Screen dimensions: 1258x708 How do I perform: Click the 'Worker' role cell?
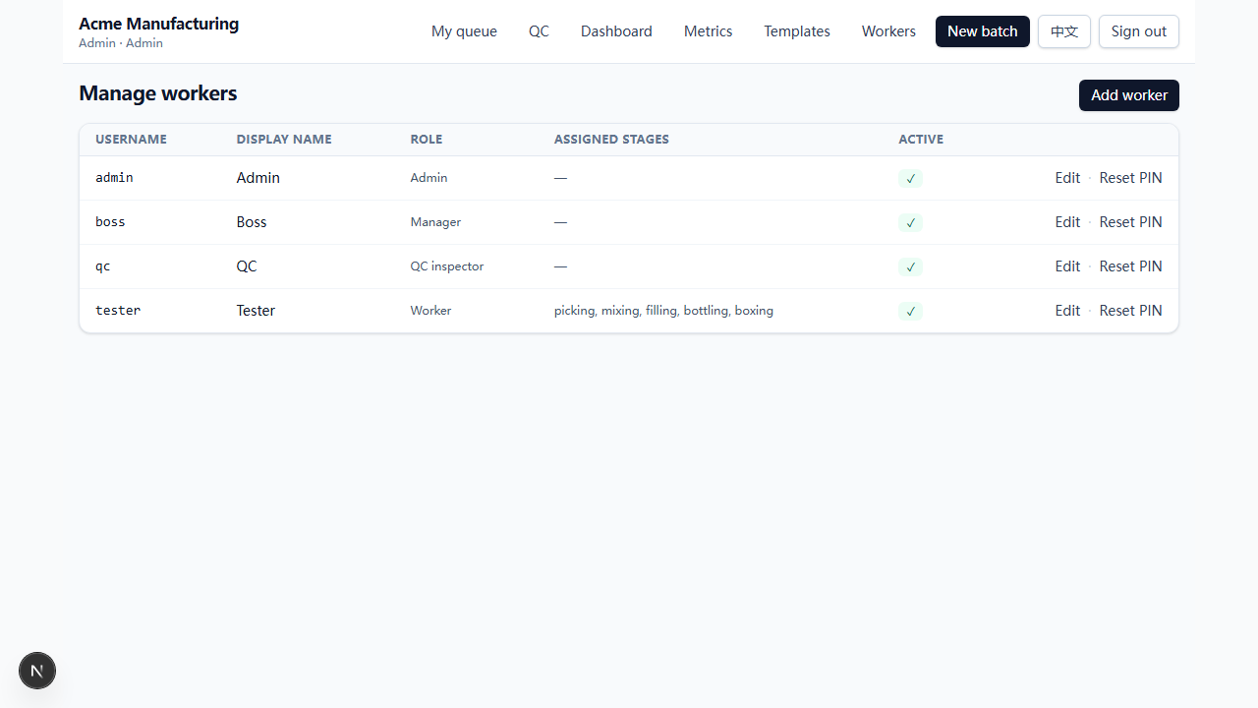coord(430,311)
